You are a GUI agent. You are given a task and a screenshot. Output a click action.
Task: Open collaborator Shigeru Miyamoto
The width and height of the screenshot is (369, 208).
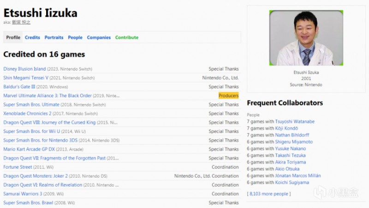294,142
